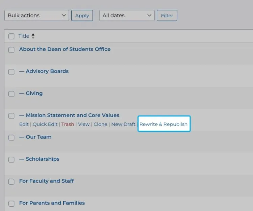Click the Title sort arrows icon
Screen dimensions: 253x211
pyautogui.click(x=33, y=36)
